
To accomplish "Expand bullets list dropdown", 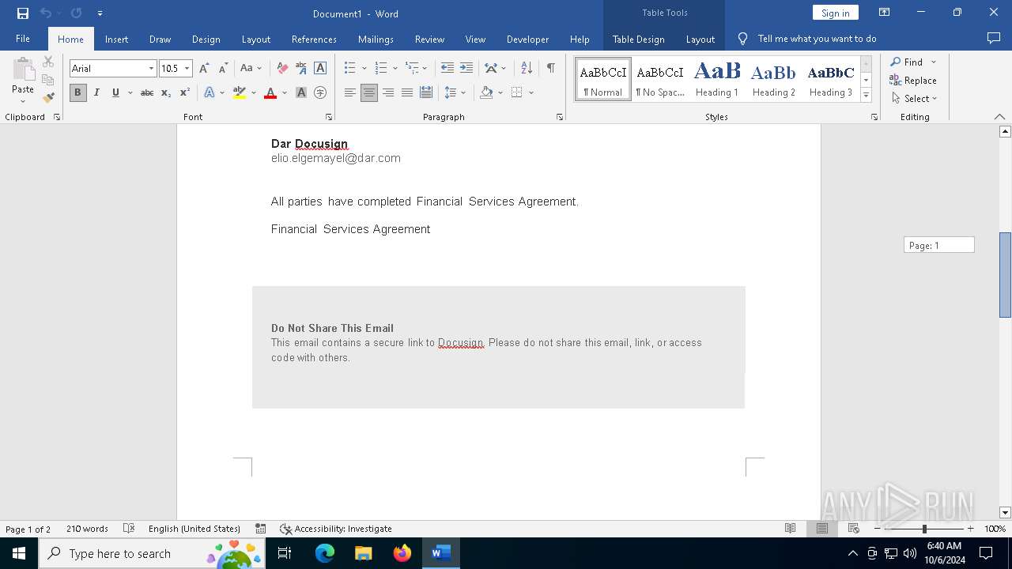I will (364, 69).
